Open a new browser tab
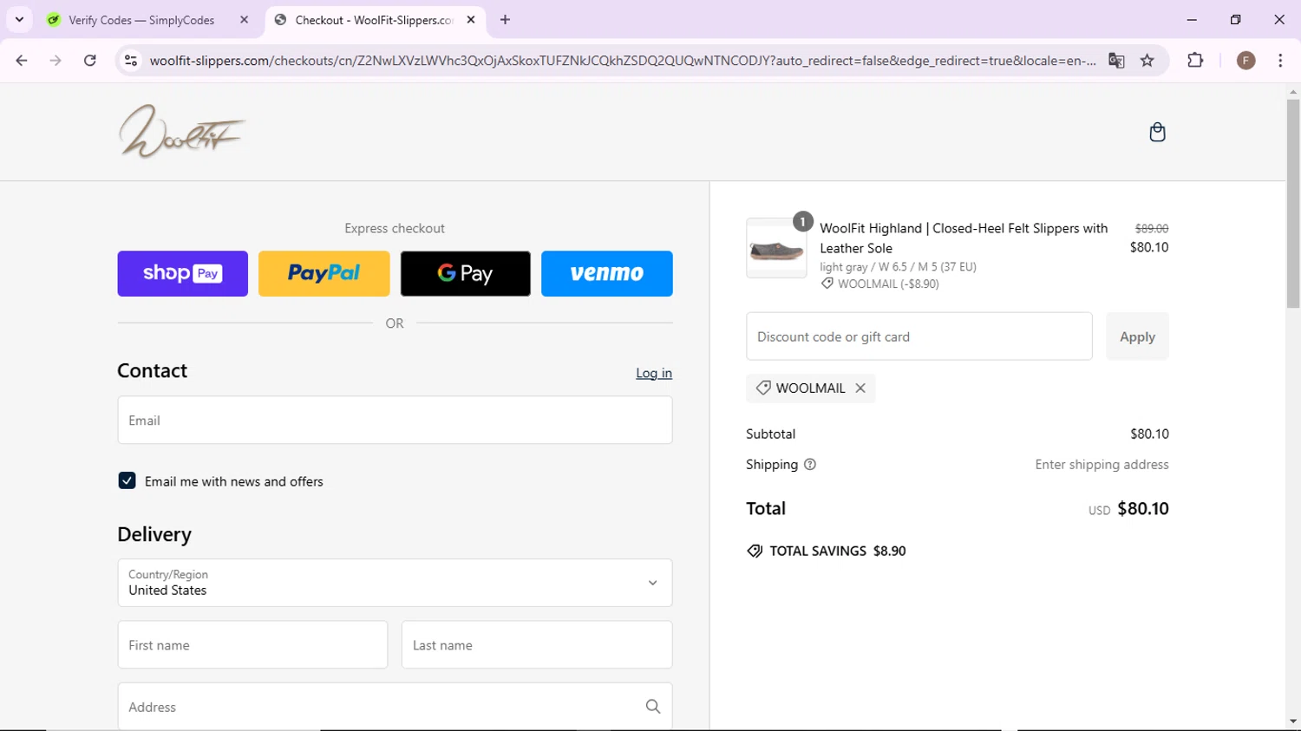The height and width of the screenshot is (731, 1301). tap(505, 20)
